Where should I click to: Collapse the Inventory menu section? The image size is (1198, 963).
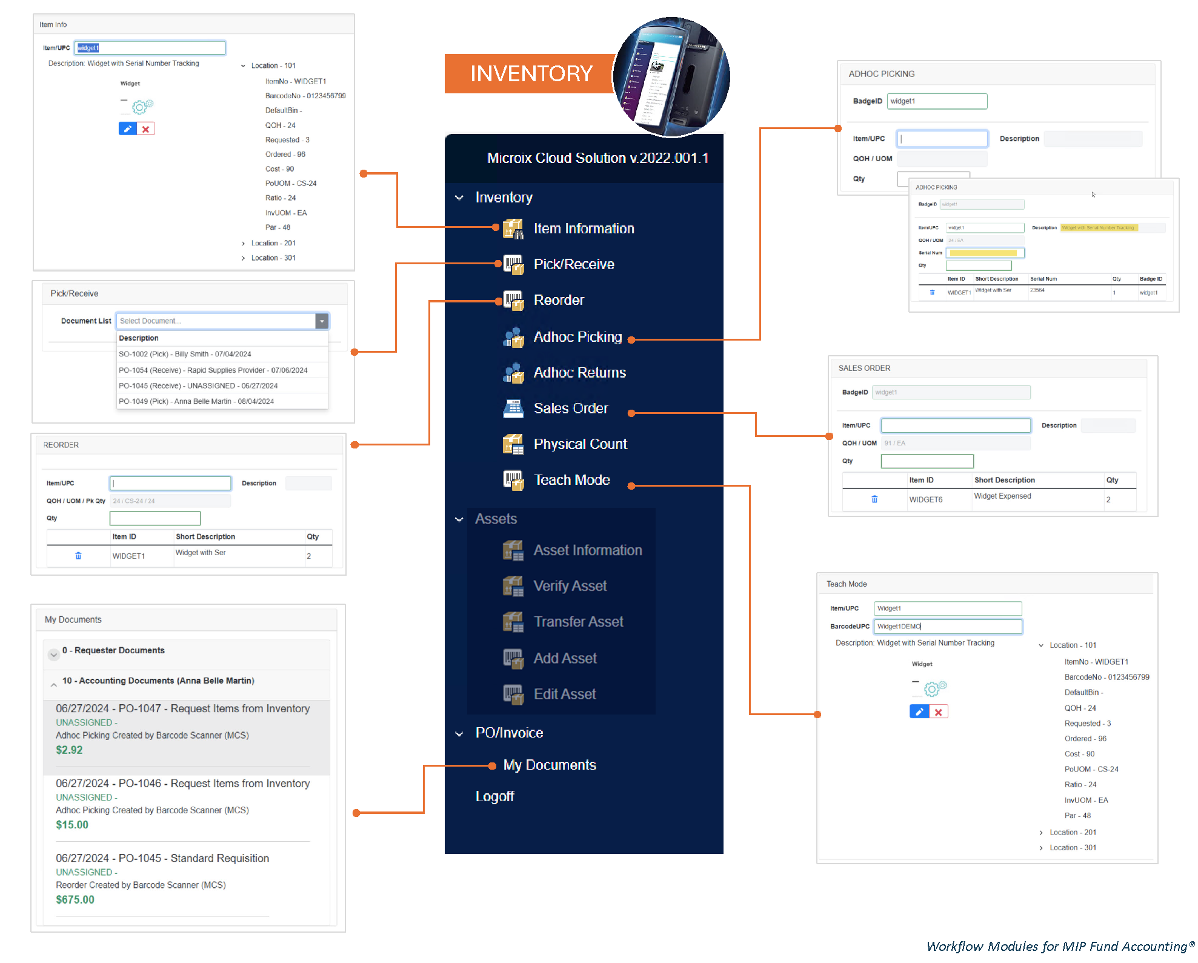click(x=459, y=198)
